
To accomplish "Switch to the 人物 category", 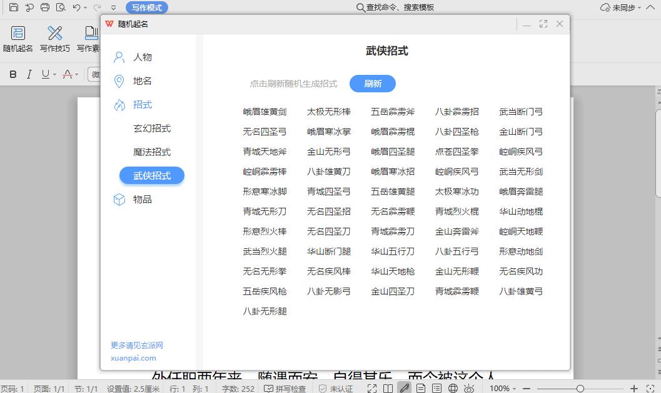I will click(142, 57).
